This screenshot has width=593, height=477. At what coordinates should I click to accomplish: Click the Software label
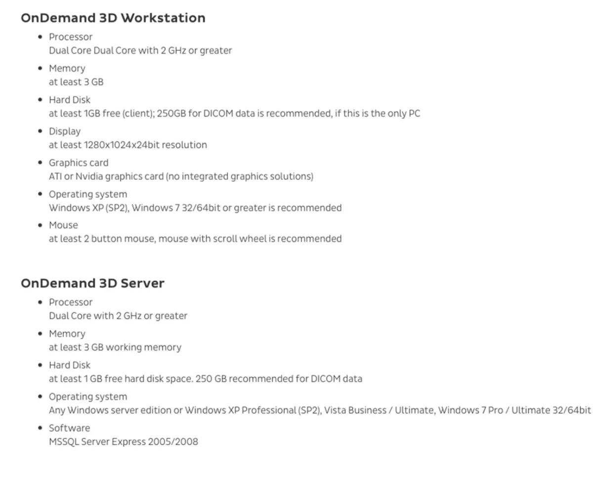tap(69, 428)
